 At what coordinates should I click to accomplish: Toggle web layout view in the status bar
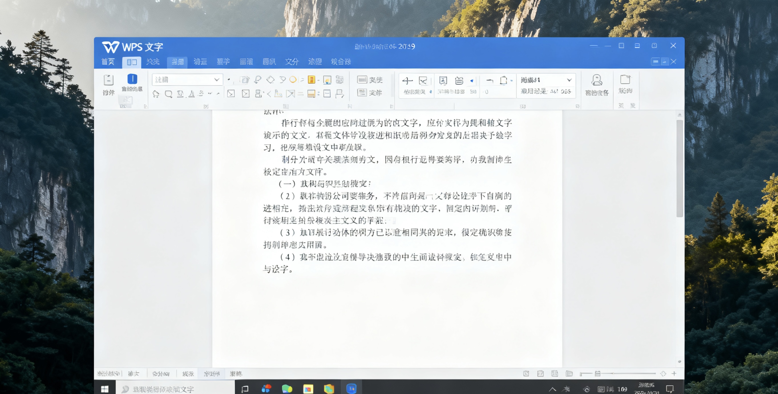[555, 373]
